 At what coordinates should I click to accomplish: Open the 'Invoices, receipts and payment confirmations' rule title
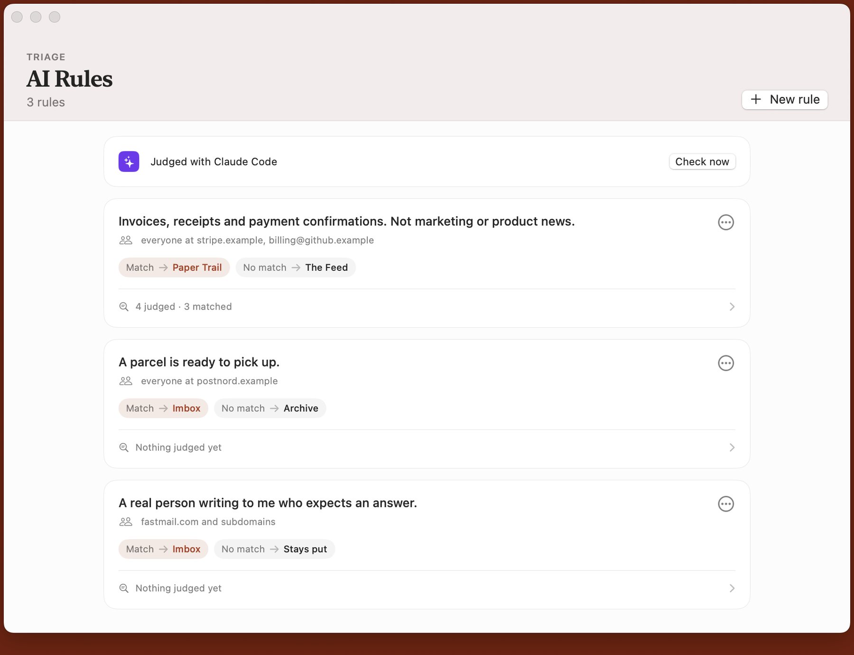pyautogui.click(x=346, y=221)
